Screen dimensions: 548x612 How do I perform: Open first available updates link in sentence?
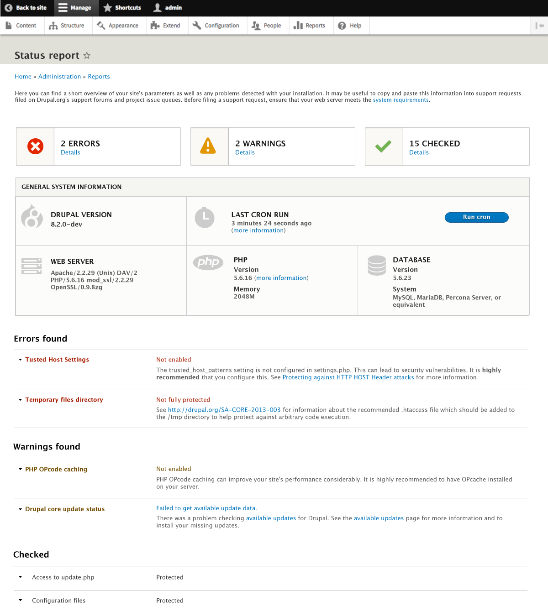tap(271, 518)
